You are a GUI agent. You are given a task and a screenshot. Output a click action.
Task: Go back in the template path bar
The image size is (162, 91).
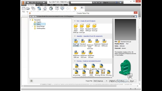pos(31,16)
